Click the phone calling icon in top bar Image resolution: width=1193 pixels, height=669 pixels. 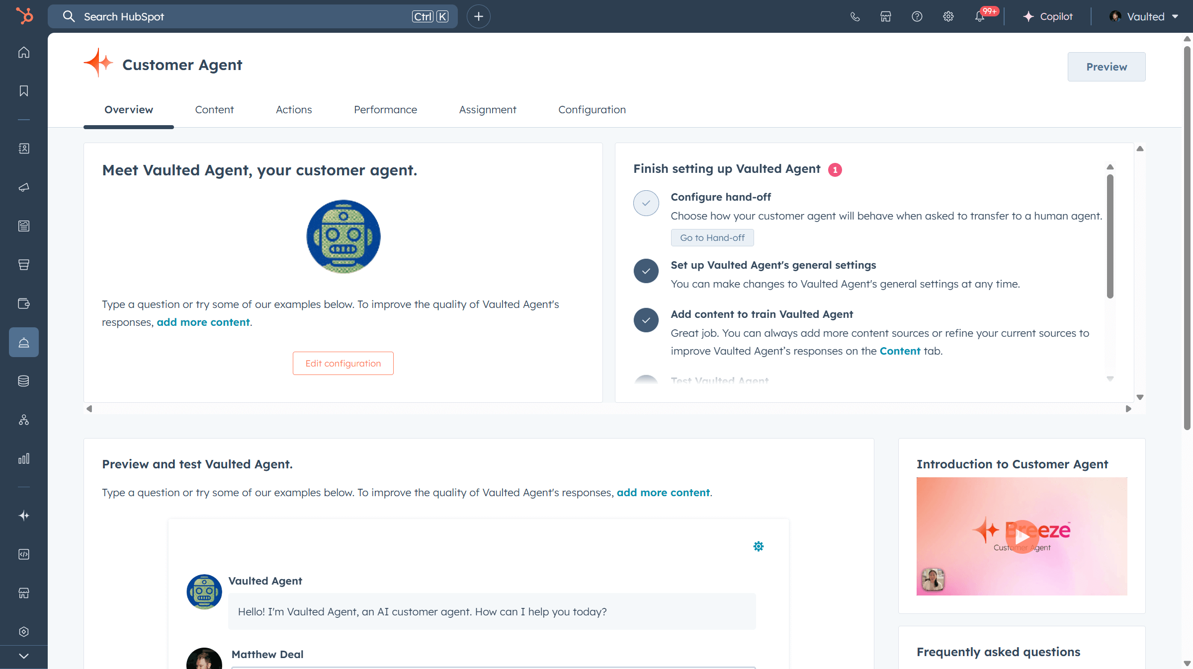pos(855,16)
